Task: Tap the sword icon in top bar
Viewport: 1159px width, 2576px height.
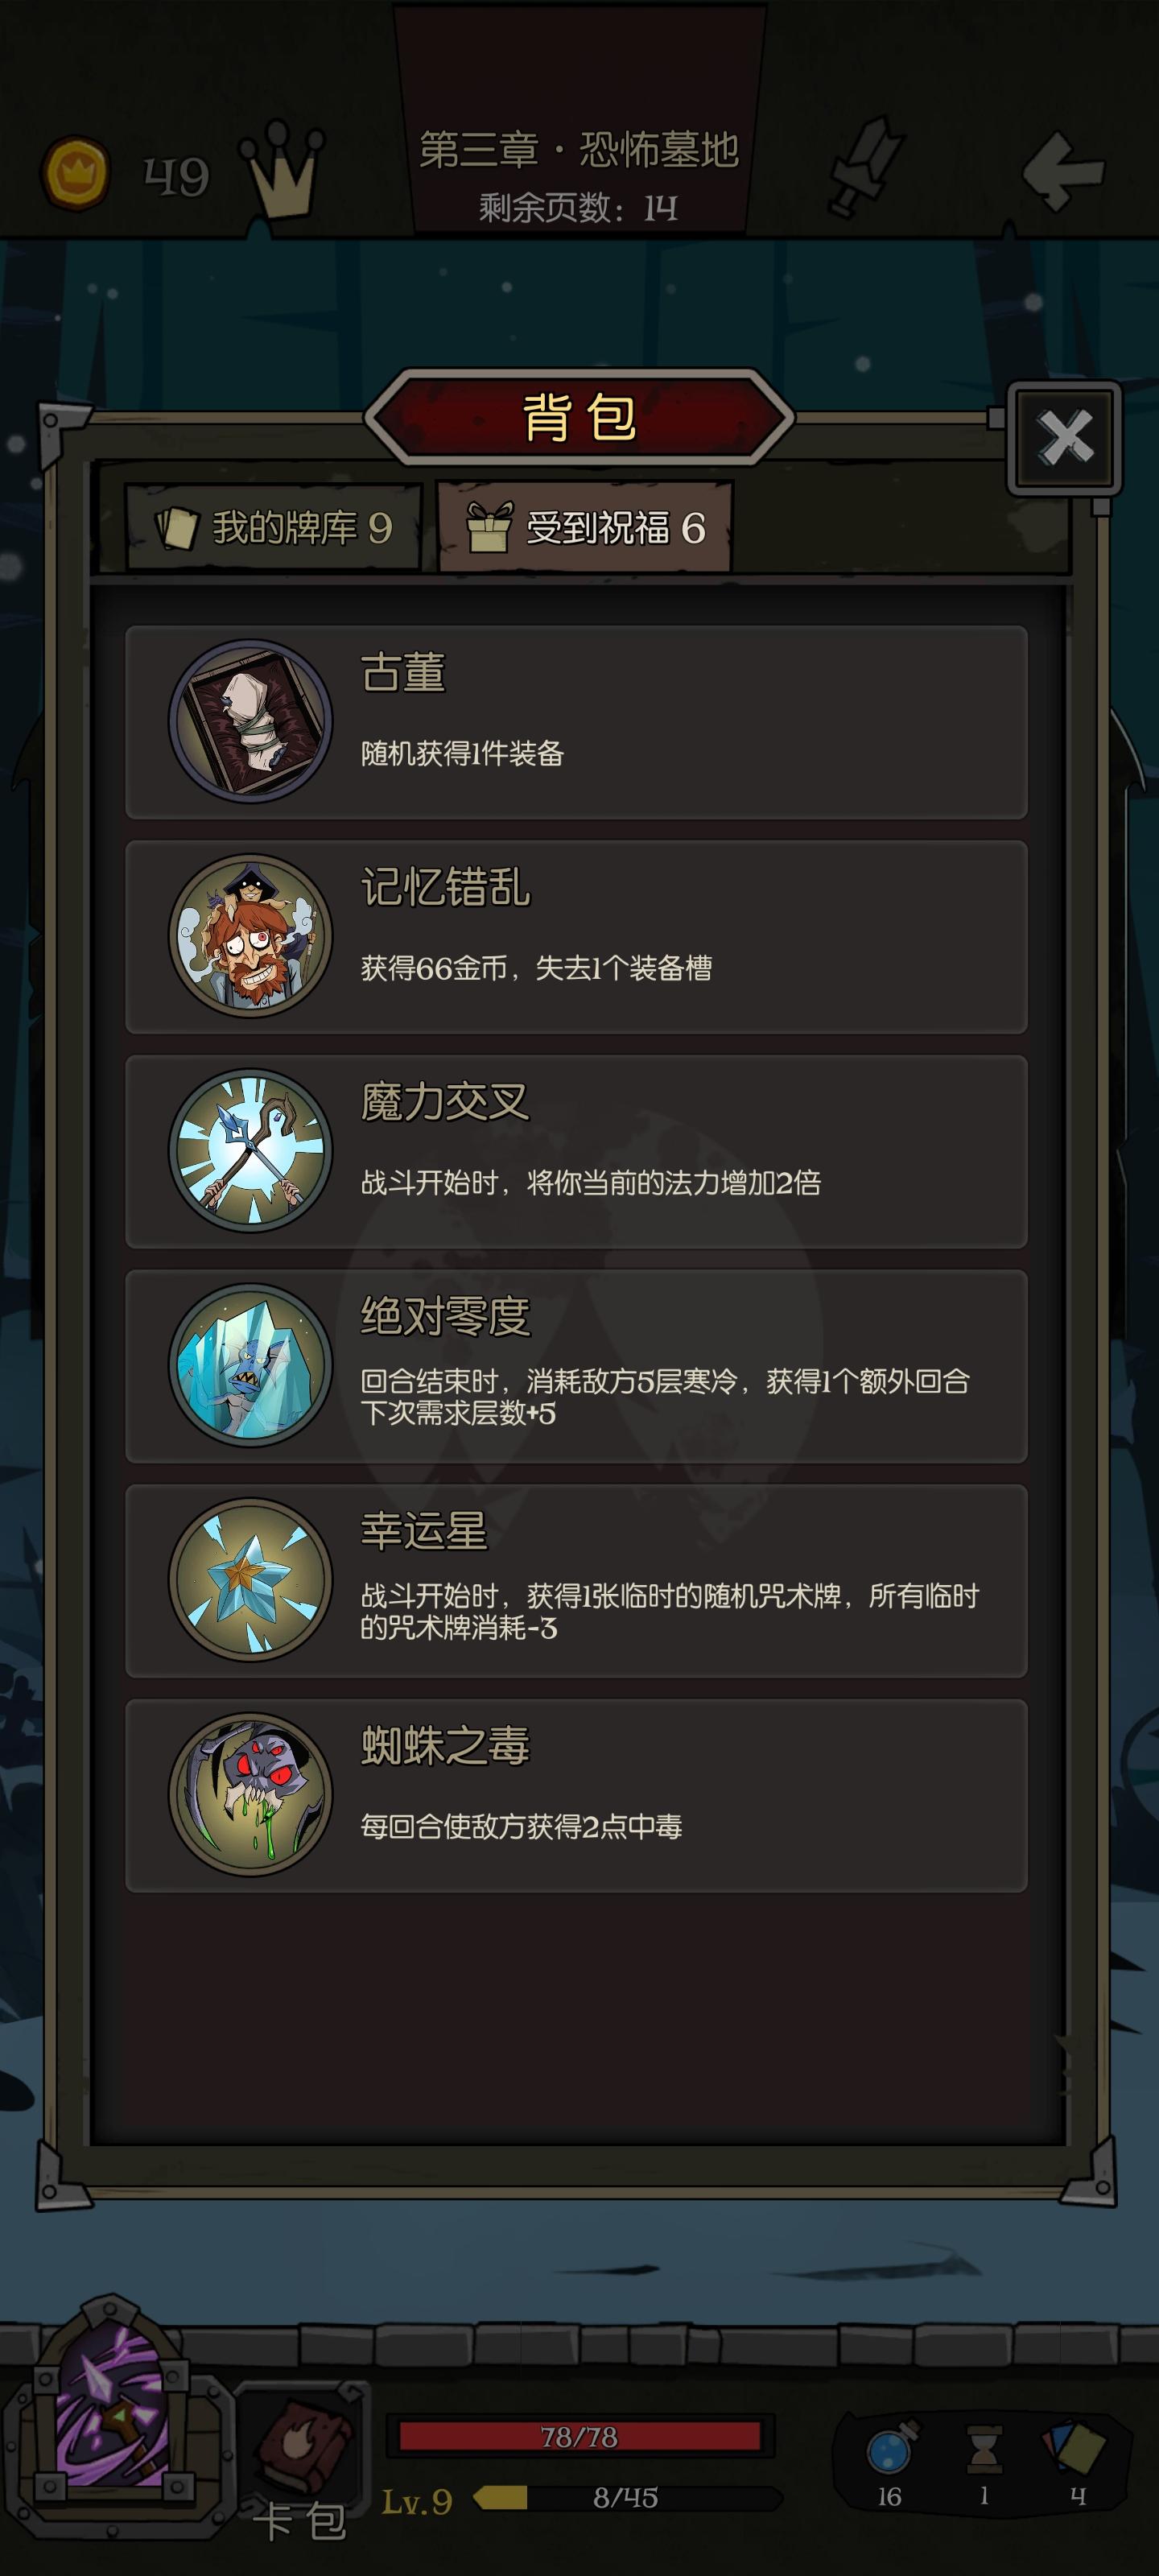Action: (x=866, y=166)
